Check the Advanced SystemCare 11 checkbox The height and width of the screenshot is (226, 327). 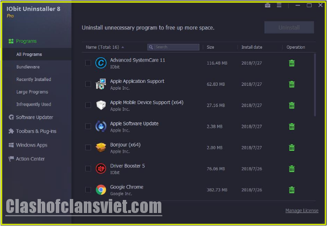[x=88, y=63]
